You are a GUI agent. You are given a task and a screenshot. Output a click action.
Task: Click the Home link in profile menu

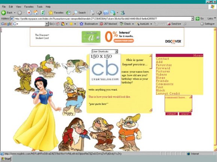tap(198, 55)
